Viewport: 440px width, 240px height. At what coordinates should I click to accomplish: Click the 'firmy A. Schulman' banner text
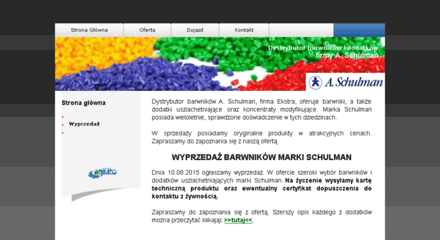coord(347,56)
